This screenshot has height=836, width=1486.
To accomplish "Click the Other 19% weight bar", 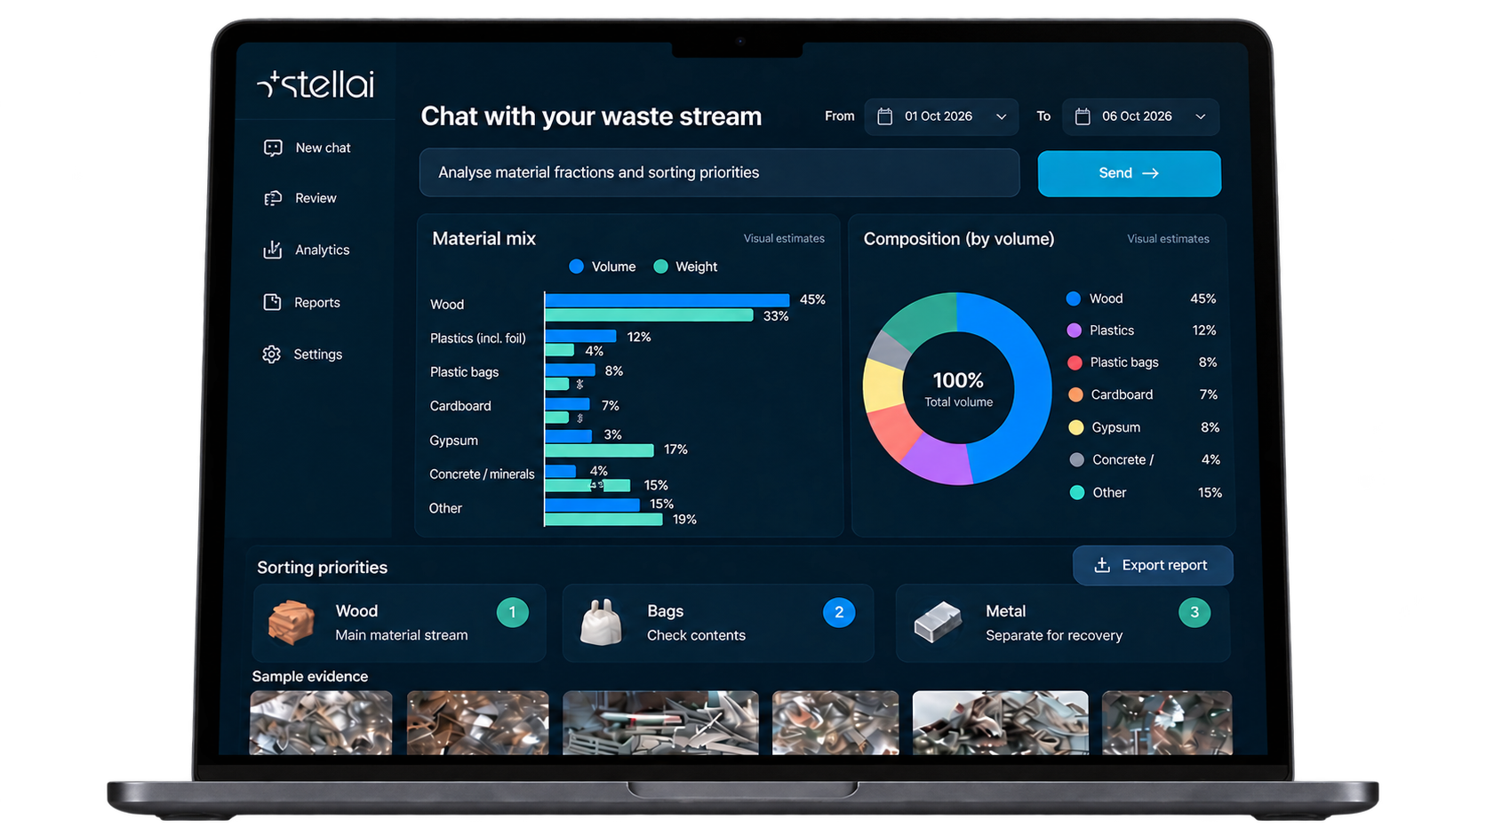I will [x=603, y=520].
